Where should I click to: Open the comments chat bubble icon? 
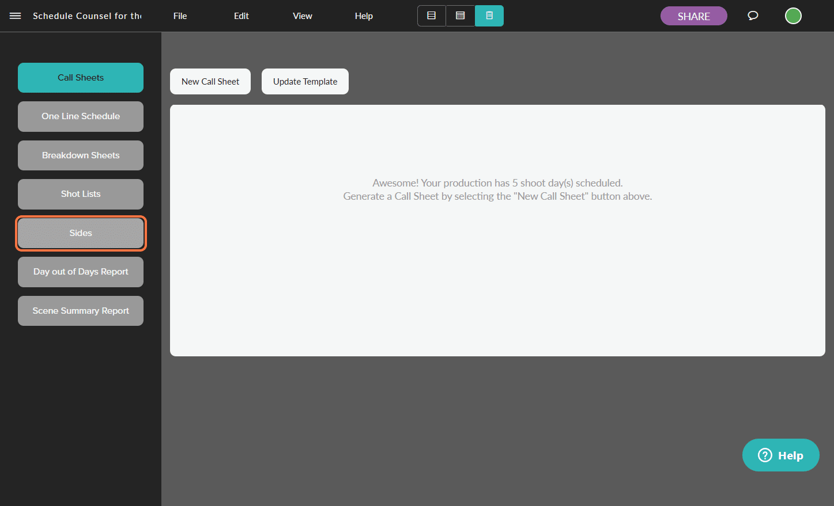click(753, 16)
